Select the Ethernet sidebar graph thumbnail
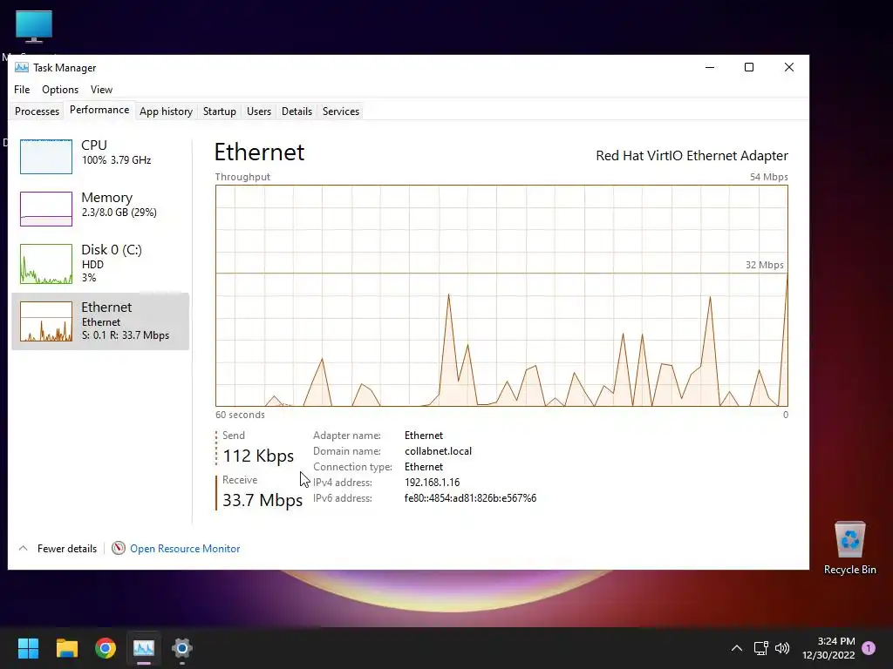This screenshot has width=893, height=669. tap(46, 321)
